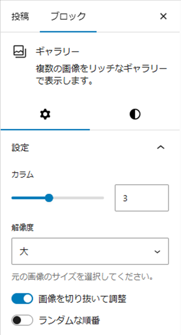This screenshot has width=181, height=335.
Task: Click the gallery block icon
Action: [20, 51]
